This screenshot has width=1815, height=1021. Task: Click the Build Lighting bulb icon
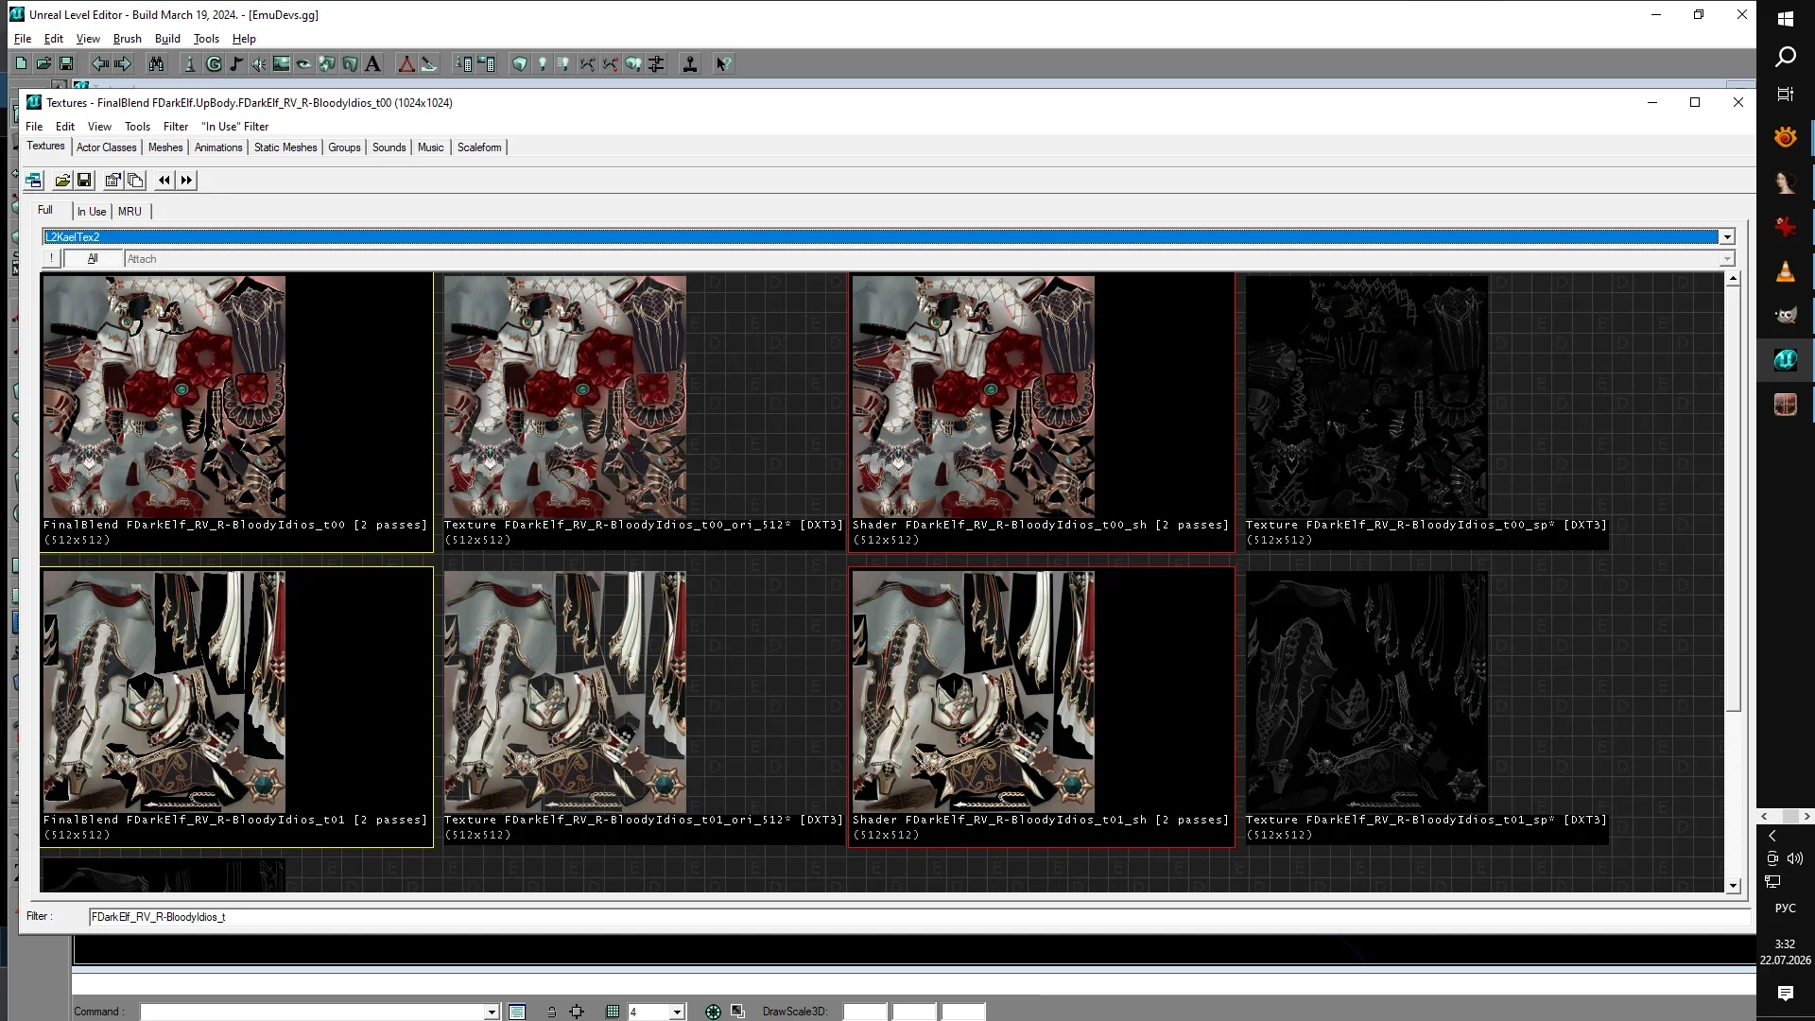(x=543, y=63)
